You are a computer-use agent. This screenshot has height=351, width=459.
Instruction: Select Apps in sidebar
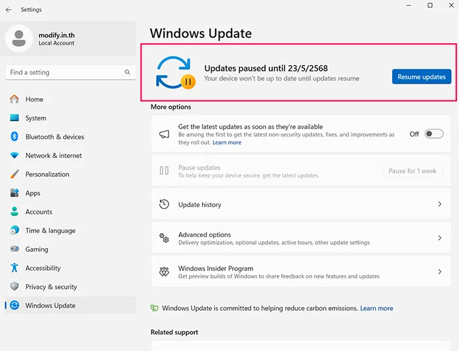pos(71,193)
